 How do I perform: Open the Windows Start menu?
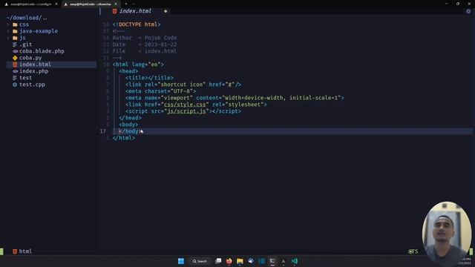pyautogui.click(x=181, y=261)
